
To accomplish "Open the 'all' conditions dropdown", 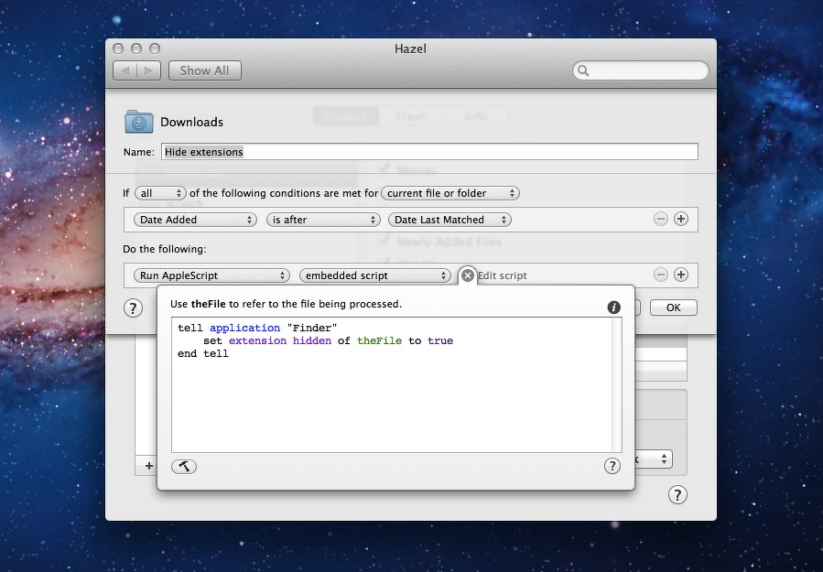I will [160, 193].
